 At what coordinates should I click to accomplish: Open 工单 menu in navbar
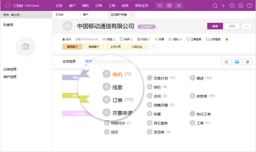point(112,6)
